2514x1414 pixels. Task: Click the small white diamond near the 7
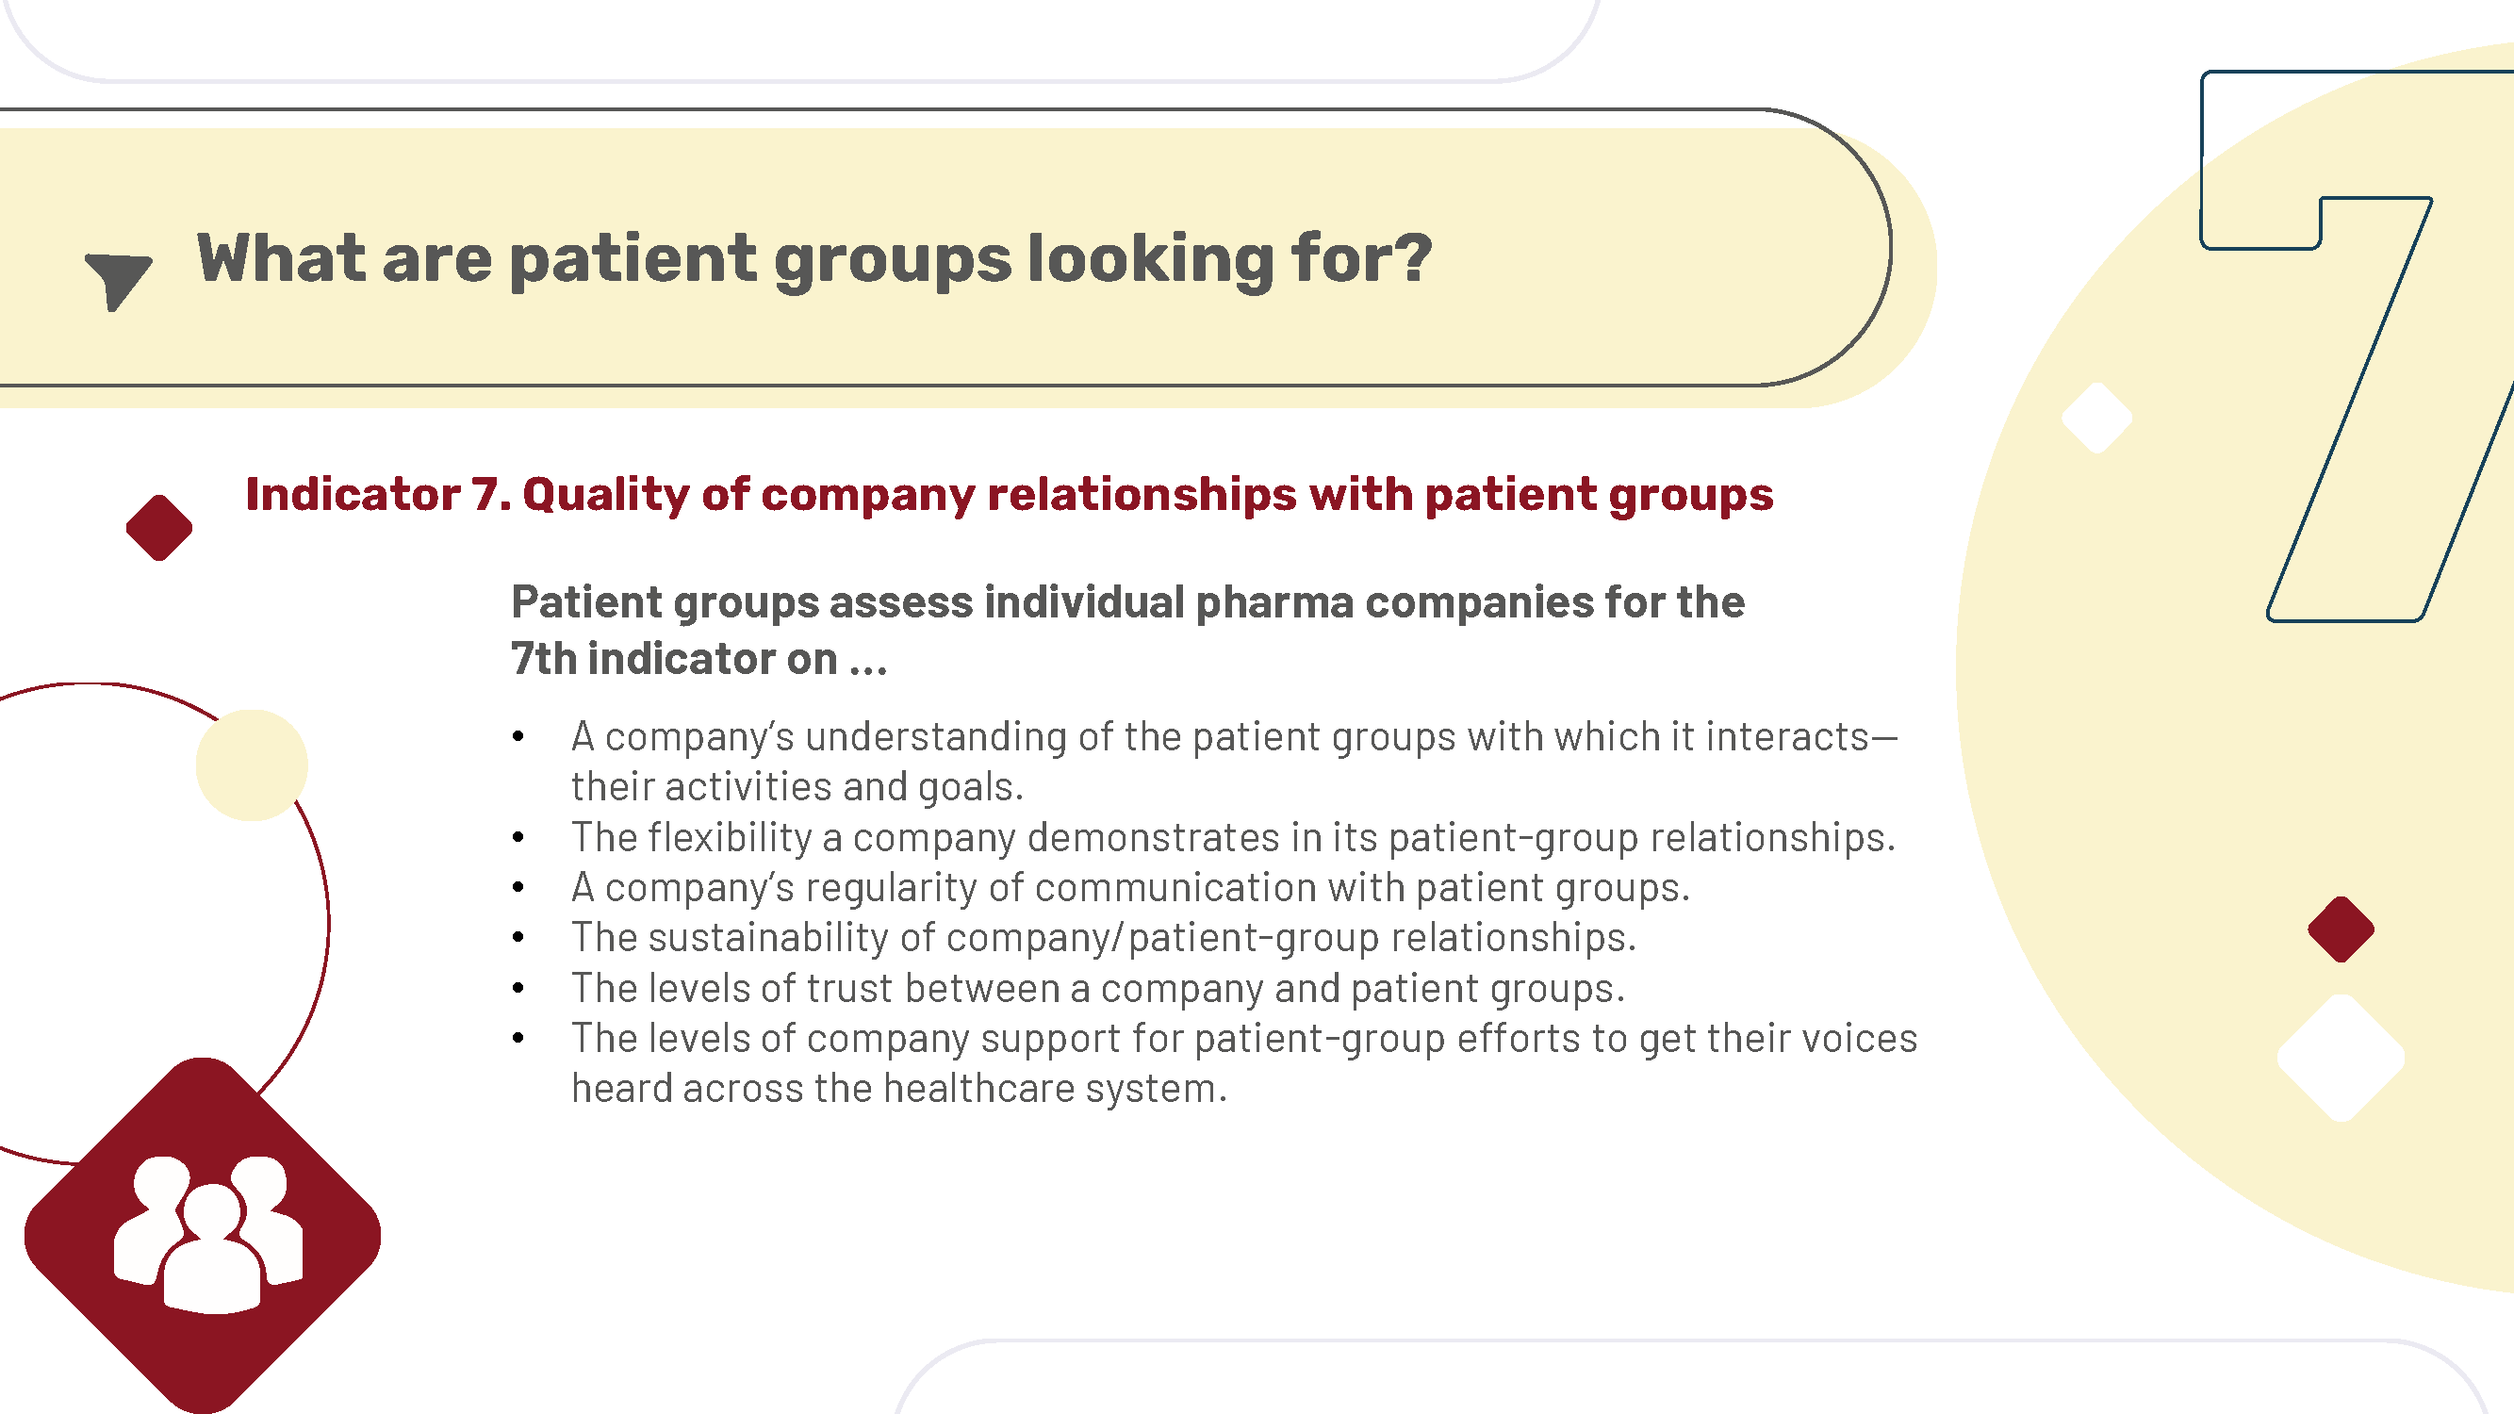pos(2096,418)
